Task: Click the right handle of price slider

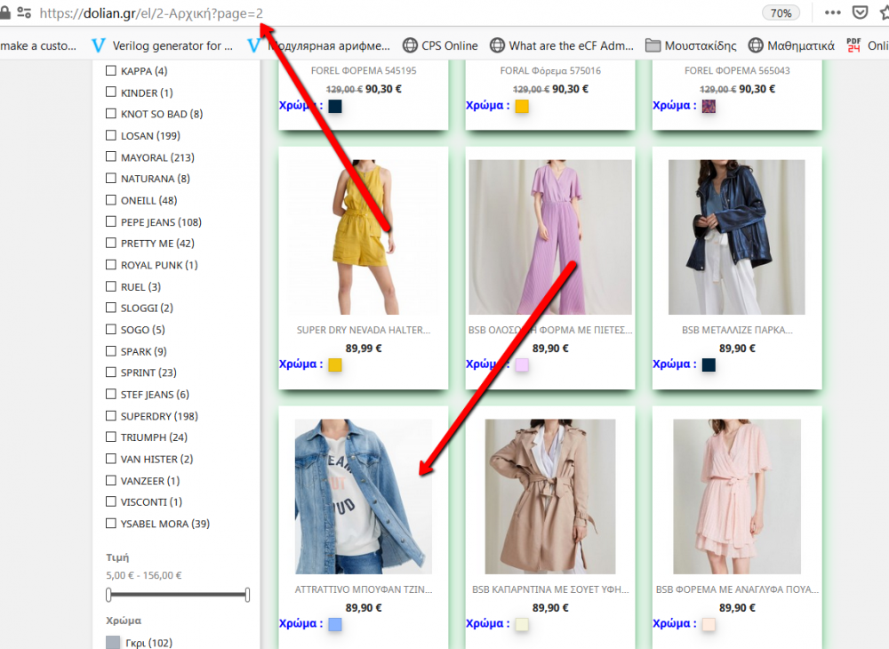Action: coord(247,595)
